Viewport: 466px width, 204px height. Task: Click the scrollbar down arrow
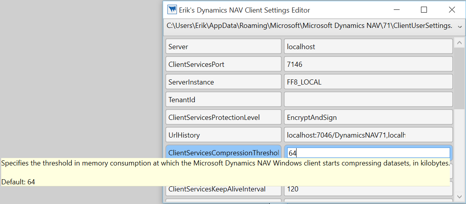(459, 196)
